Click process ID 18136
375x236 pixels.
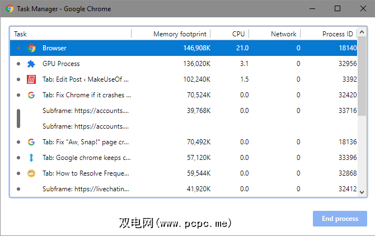(x=348, y=142)
